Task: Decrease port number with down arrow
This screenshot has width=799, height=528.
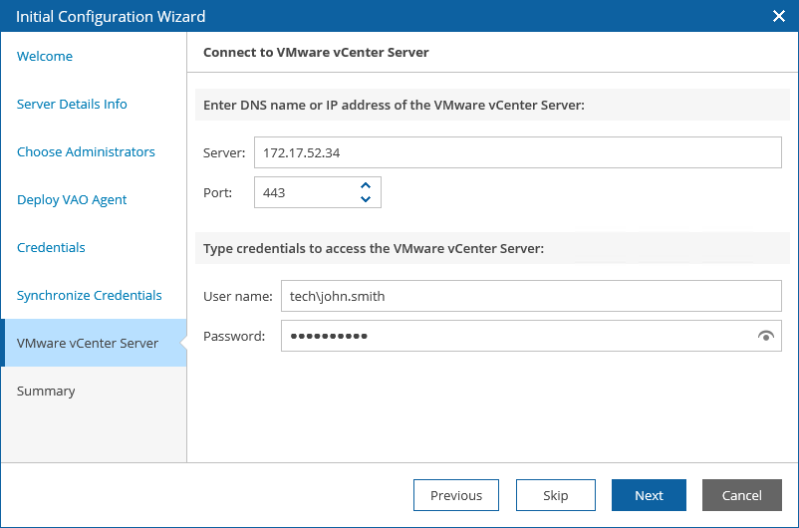Action: tap(366, 199)
